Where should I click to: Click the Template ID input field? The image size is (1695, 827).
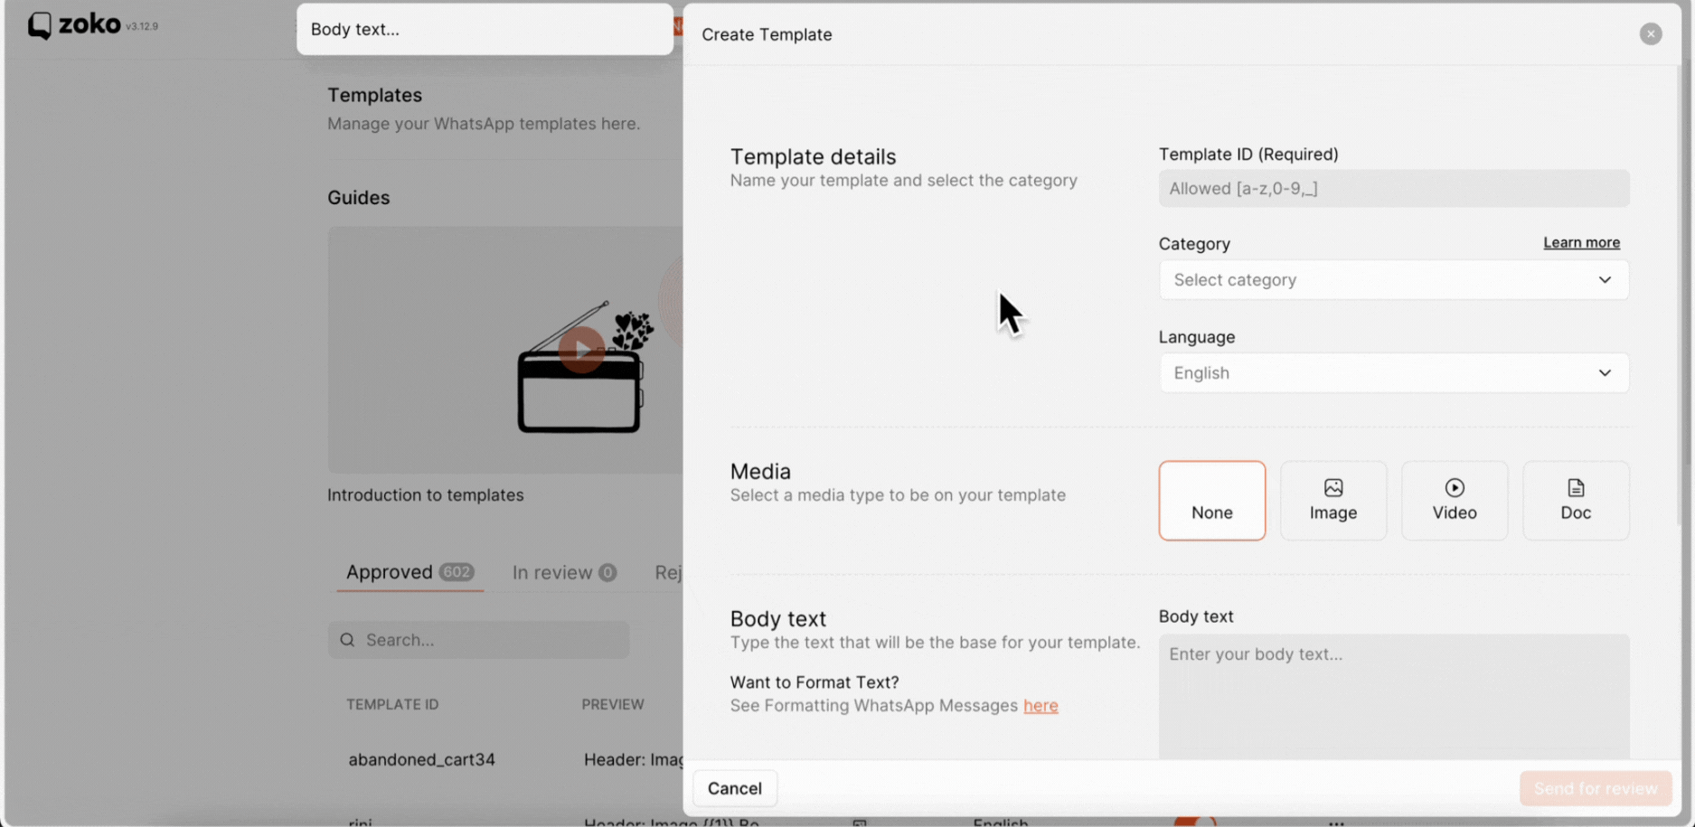pos(1393,188)
